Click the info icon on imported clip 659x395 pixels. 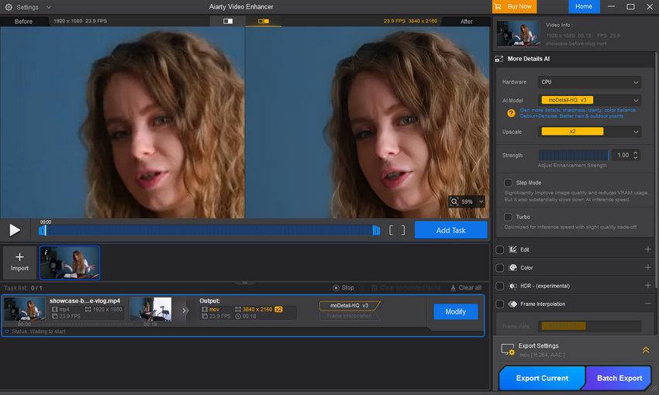point(46,252)
